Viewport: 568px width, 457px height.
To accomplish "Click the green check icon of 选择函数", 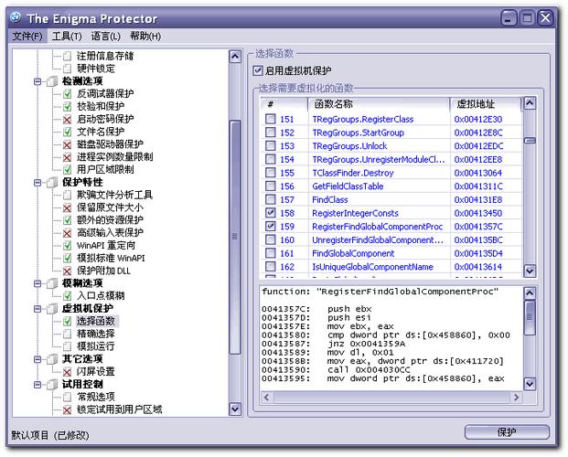I will (x=67, y=321).
